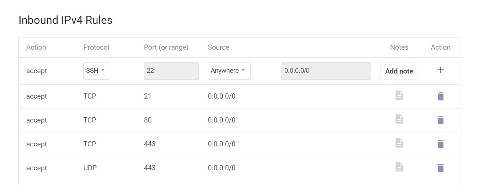Open note for UDP port 443 rule
This screenshot has height=185, width=482.
399,167
